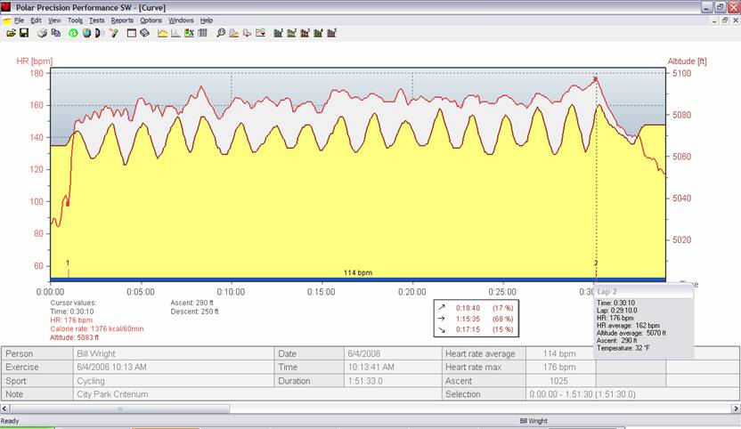Screen dimensions: 741x429
Task: Click Bill Wright in the status bar
Action: pos(533,421)
